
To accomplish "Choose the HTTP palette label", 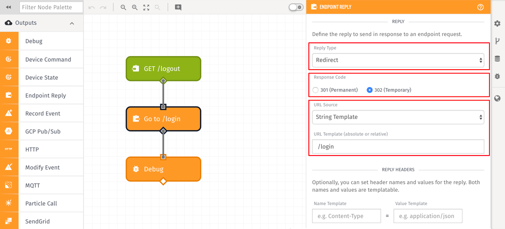I will (x=32, y=150).
